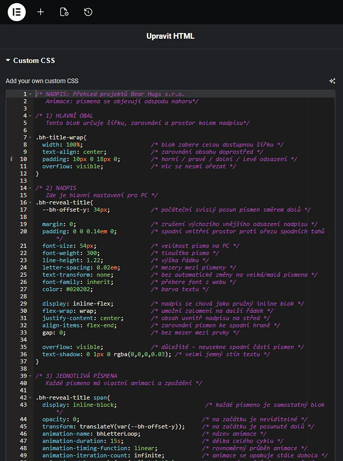Fold the NADPIS comment at line 14
The image size is (343, 461).
31,188
